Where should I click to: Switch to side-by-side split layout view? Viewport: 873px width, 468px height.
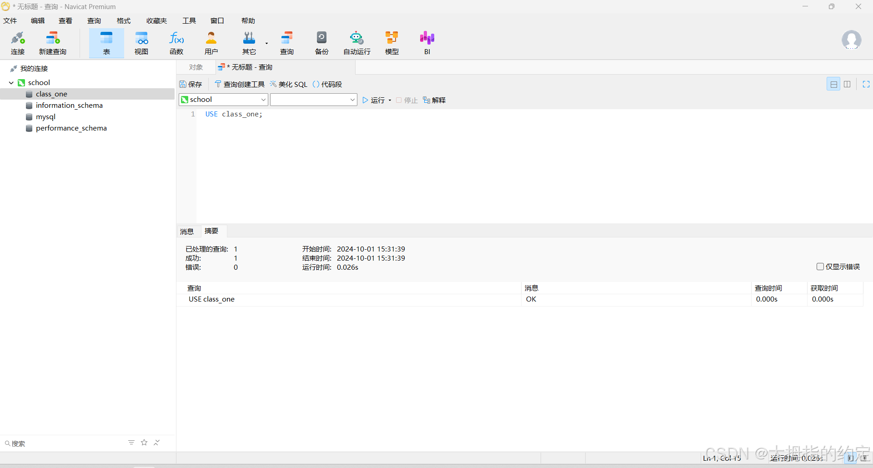click(x=847, y=84)
